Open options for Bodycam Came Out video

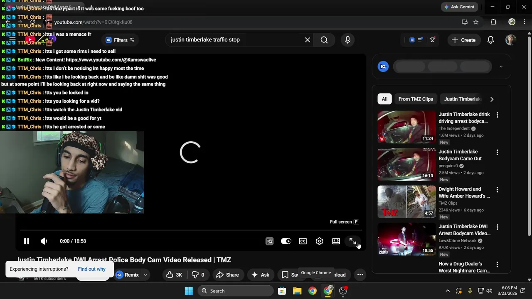tap(497, 152)
